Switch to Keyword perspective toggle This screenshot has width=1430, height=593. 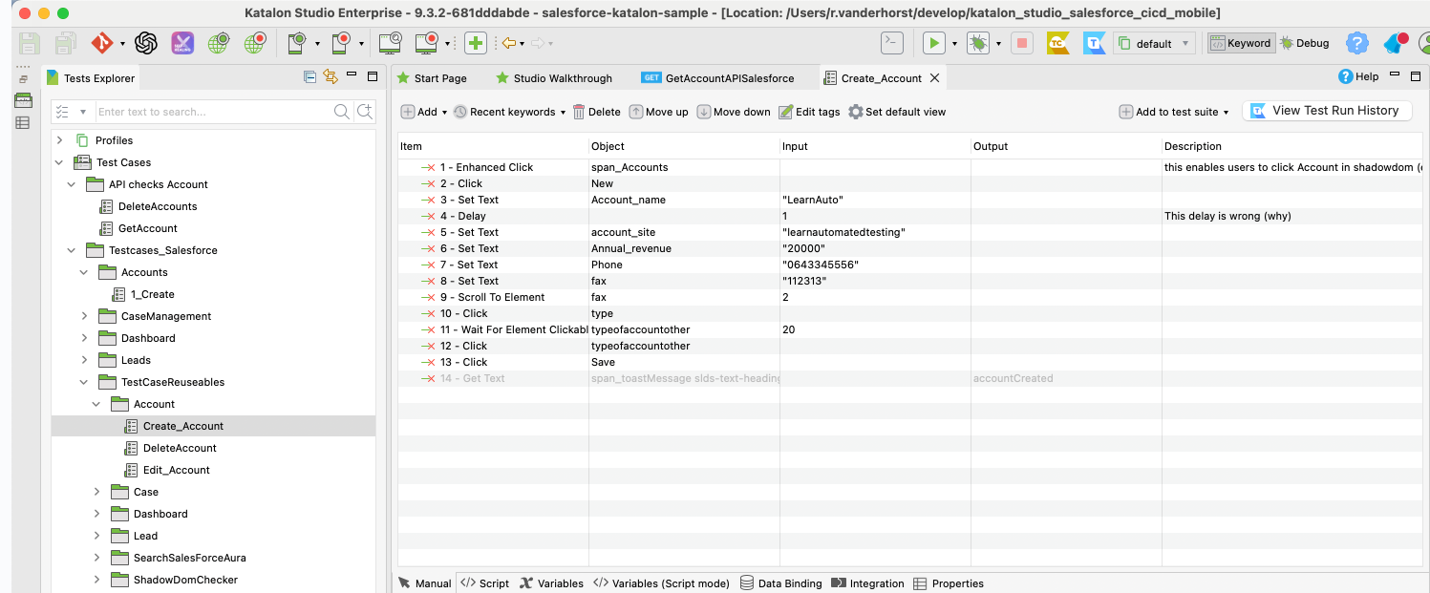point(1240,43)
